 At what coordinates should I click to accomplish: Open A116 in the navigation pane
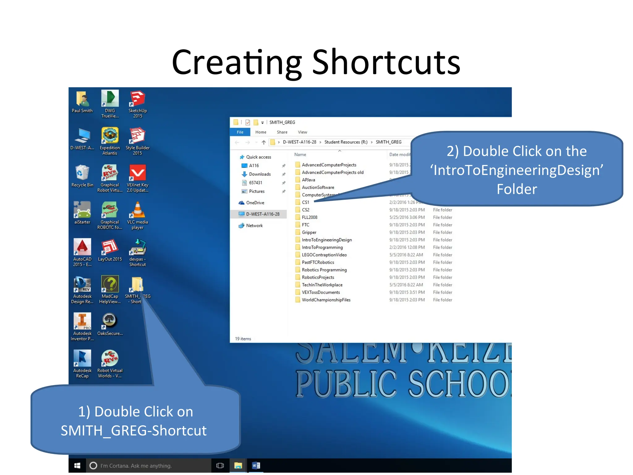[250, 165]
